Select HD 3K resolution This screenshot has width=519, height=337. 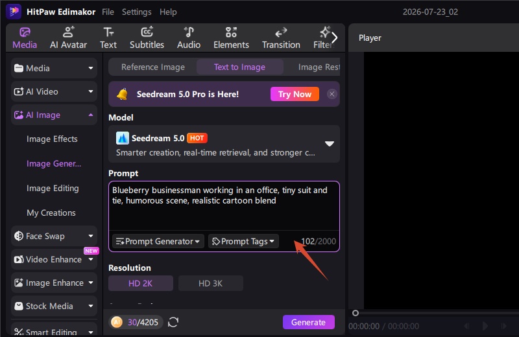[x=210, y=283]
